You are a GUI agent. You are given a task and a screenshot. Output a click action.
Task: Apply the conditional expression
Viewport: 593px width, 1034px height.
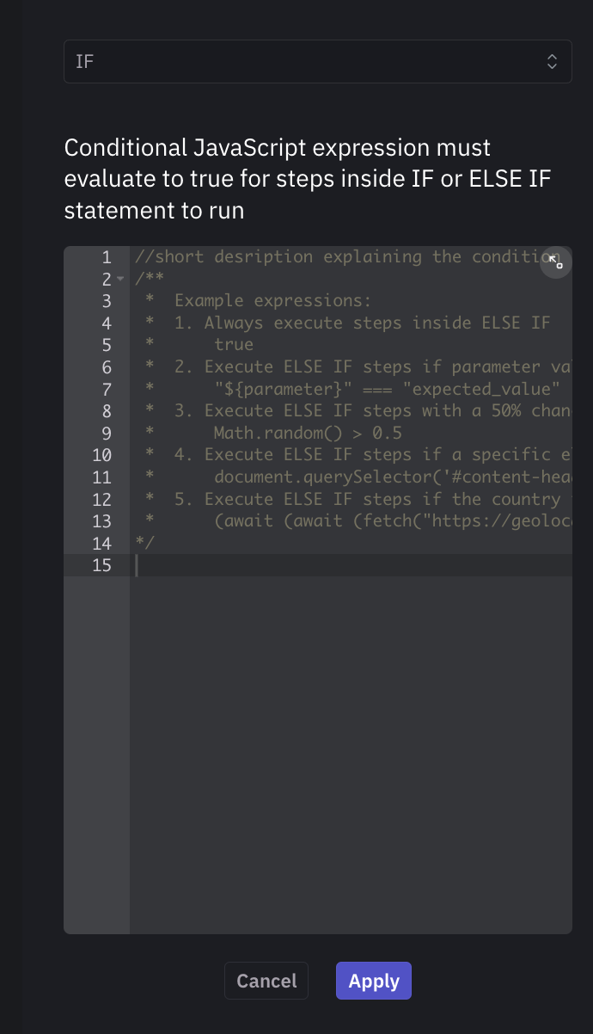pyautogui.click(x=373, y=981)
